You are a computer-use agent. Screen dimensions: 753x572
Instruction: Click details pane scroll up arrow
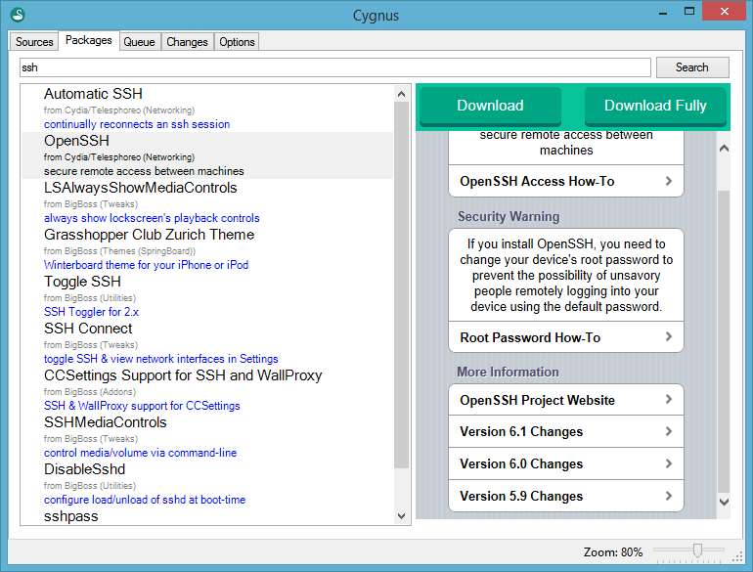click(724, 149)
